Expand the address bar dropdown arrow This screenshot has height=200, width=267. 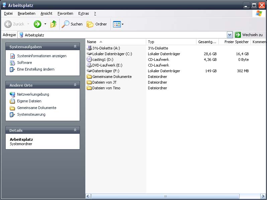pos(230,35)
